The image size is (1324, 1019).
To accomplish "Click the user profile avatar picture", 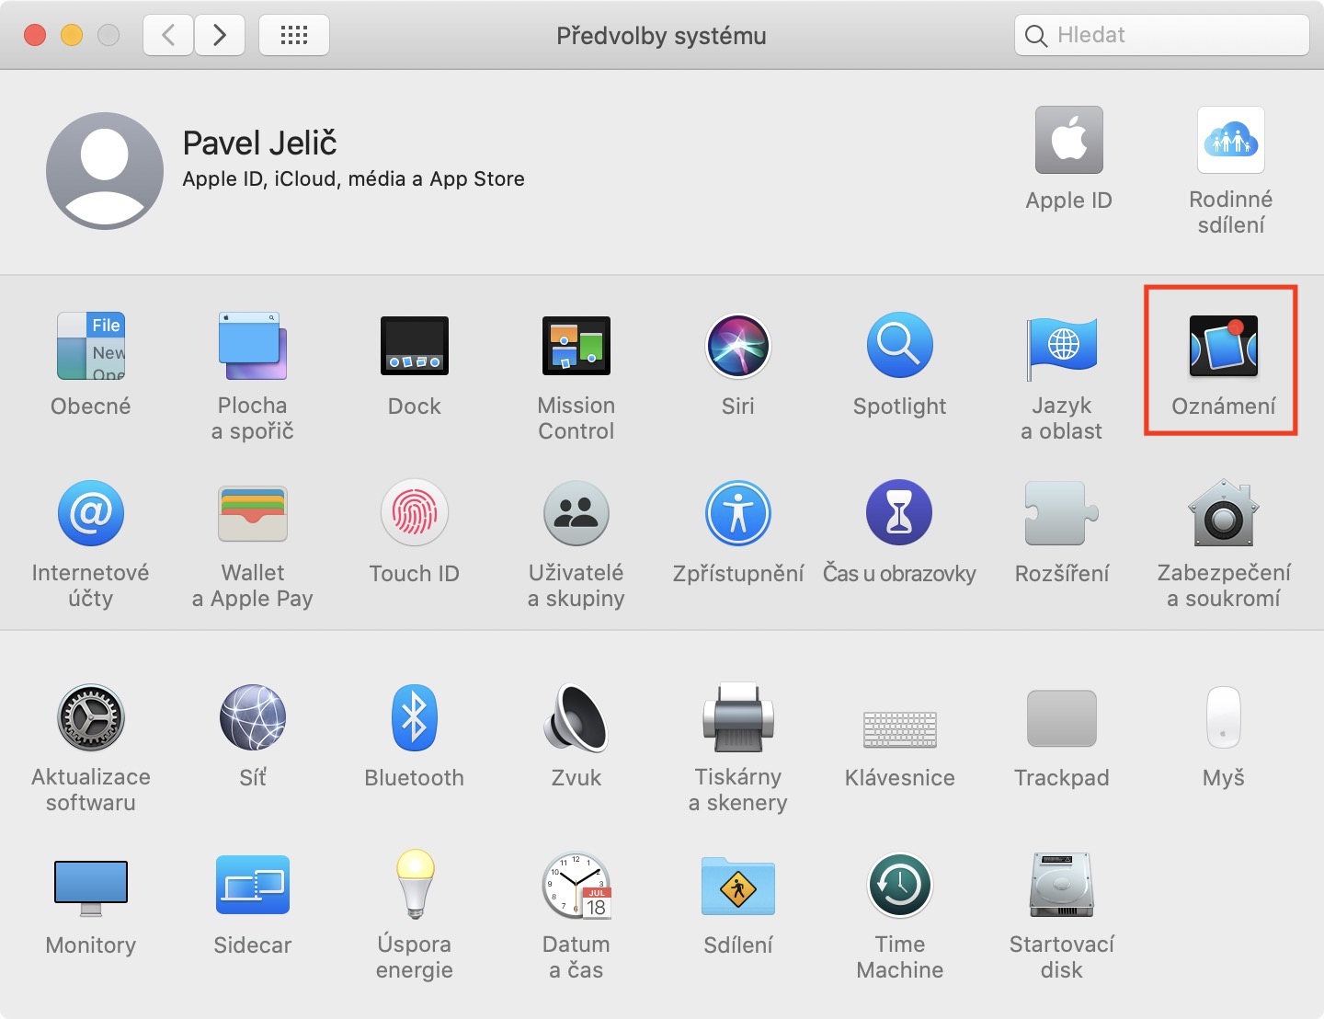I will (x=105, y=171).
